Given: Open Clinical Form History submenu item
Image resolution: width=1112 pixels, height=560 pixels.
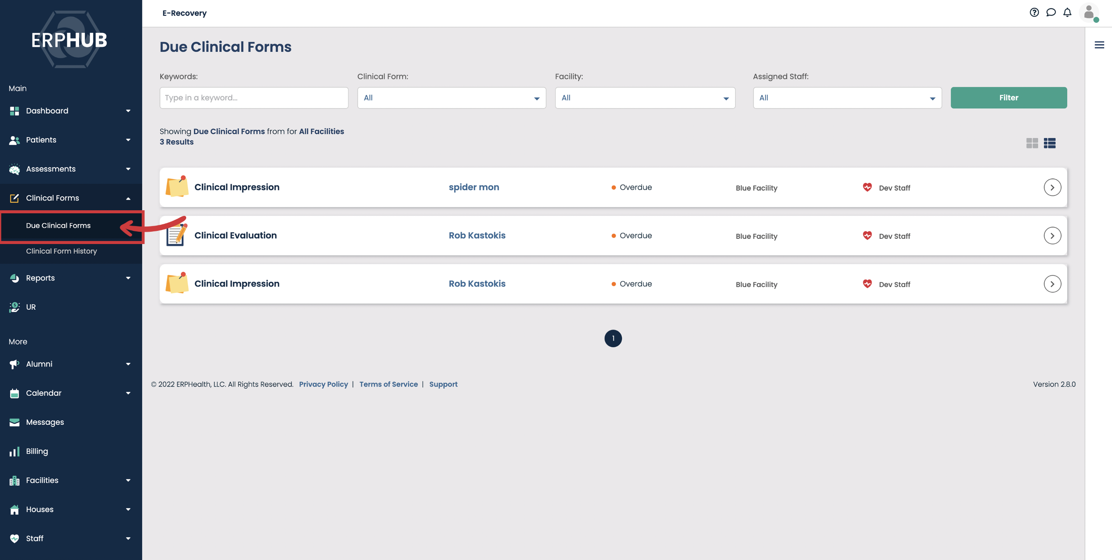Looking at the screenshot, I should (x=61, y=251).
